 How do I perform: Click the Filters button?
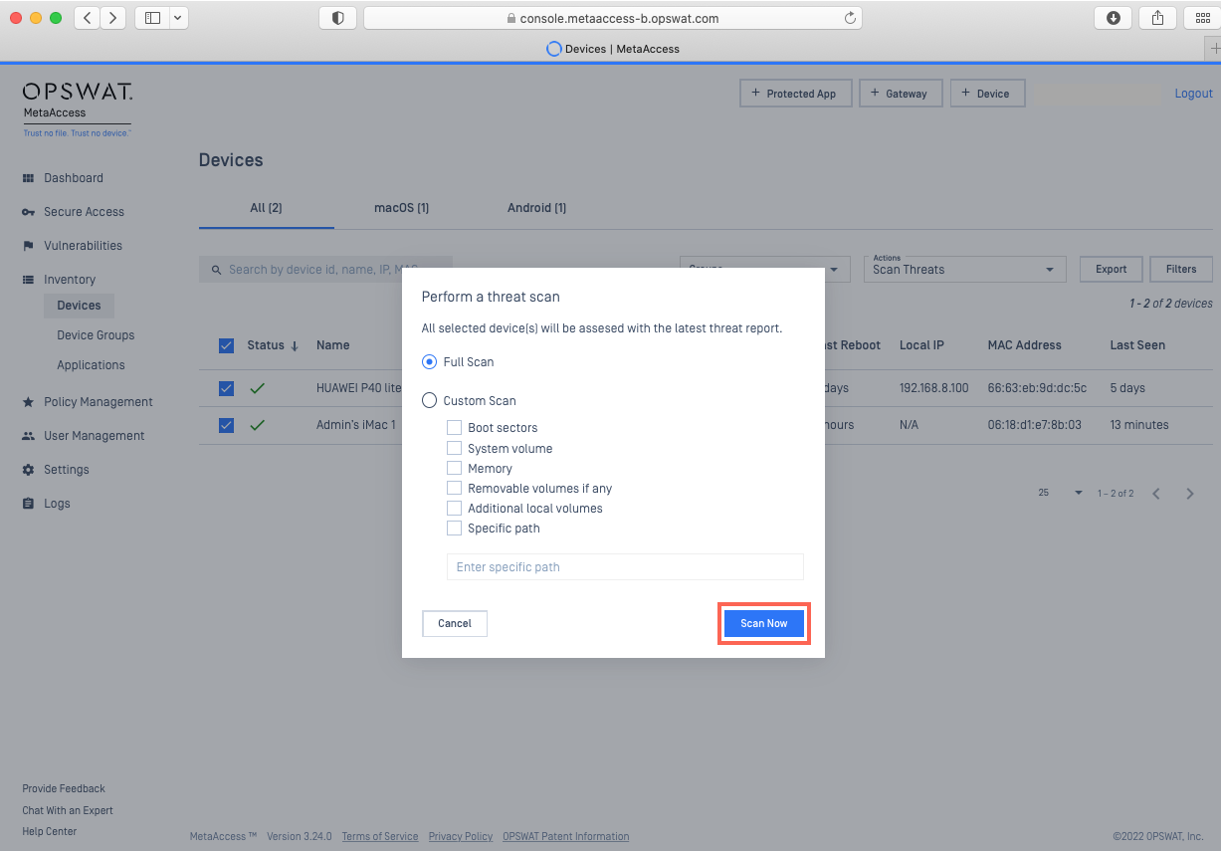click(x=1181, y=269)
